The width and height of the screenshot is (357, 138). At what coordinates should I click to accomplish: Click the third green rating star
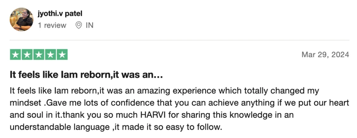pyautogui.click(x=39, y=55)
